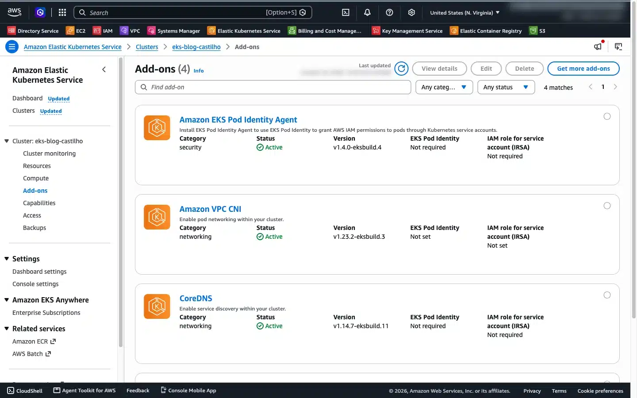
Task: Open the notifications bell
Action: (x=367, y=12)
